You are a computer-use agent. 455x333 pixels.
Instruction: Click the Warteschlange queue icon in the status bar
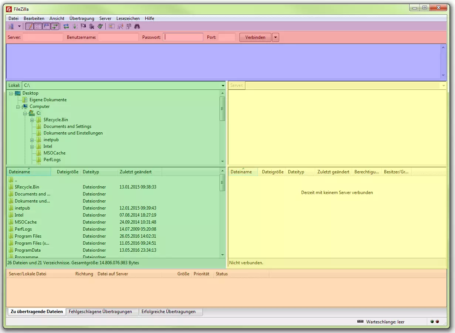pyautogui.click(x=360, y=322)
